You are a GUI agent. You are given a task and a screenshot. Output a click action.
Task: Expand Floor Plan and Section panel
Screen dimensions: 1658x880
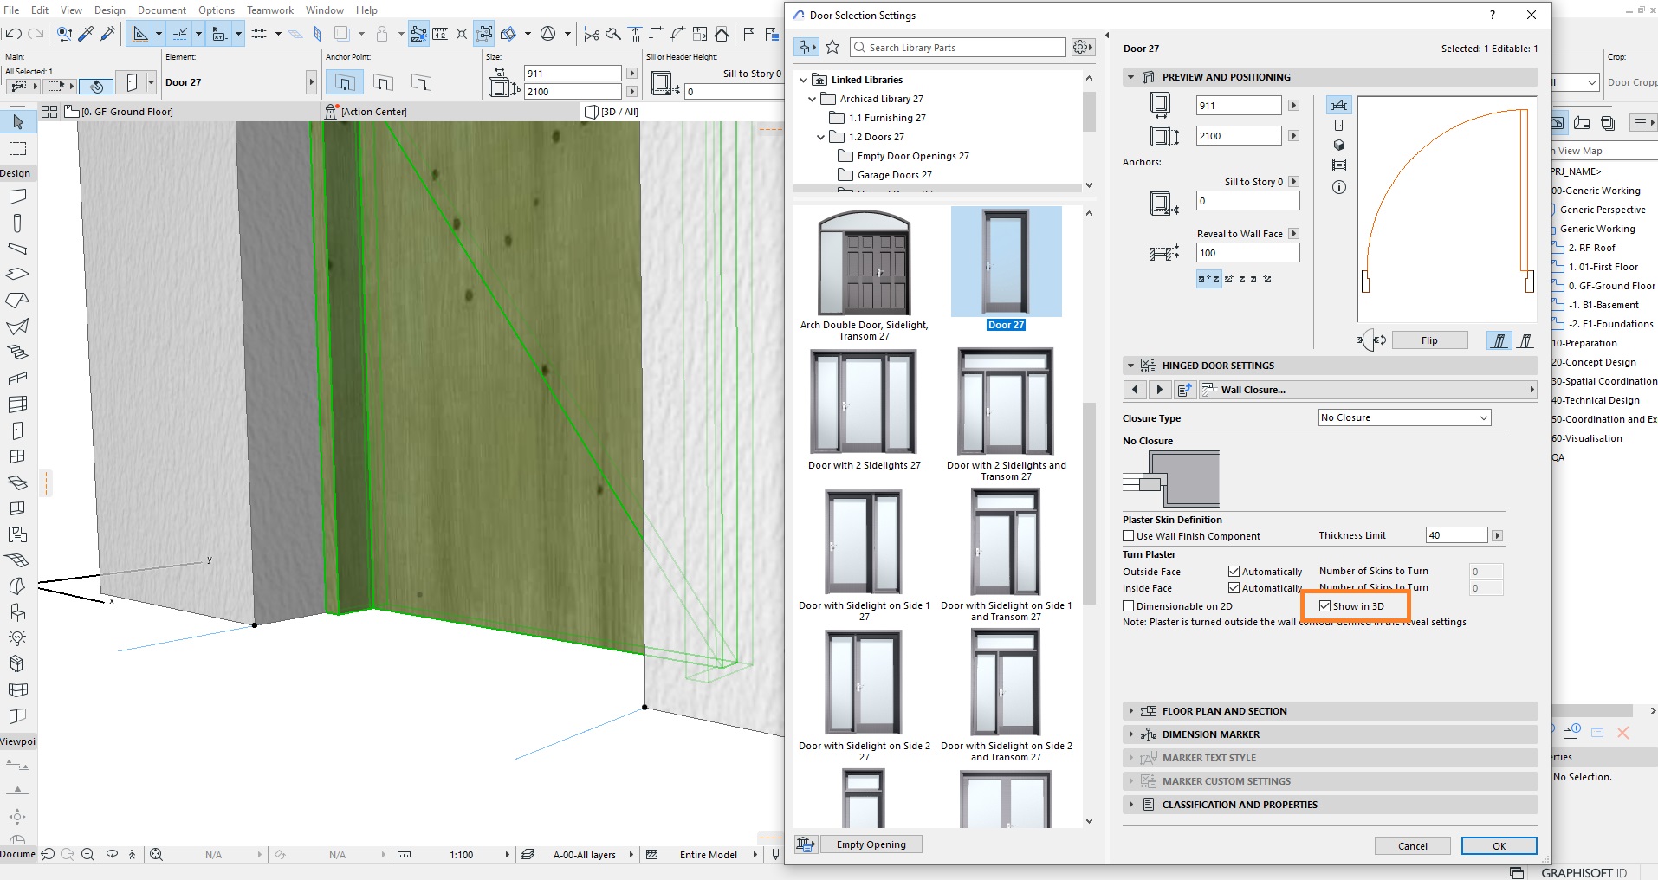1130,711
